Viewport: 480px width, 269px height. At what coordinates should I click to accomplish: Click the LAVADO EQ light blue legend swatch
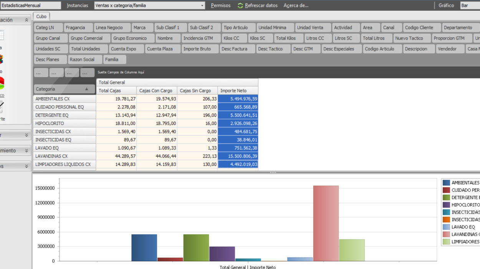pos(446,227)
